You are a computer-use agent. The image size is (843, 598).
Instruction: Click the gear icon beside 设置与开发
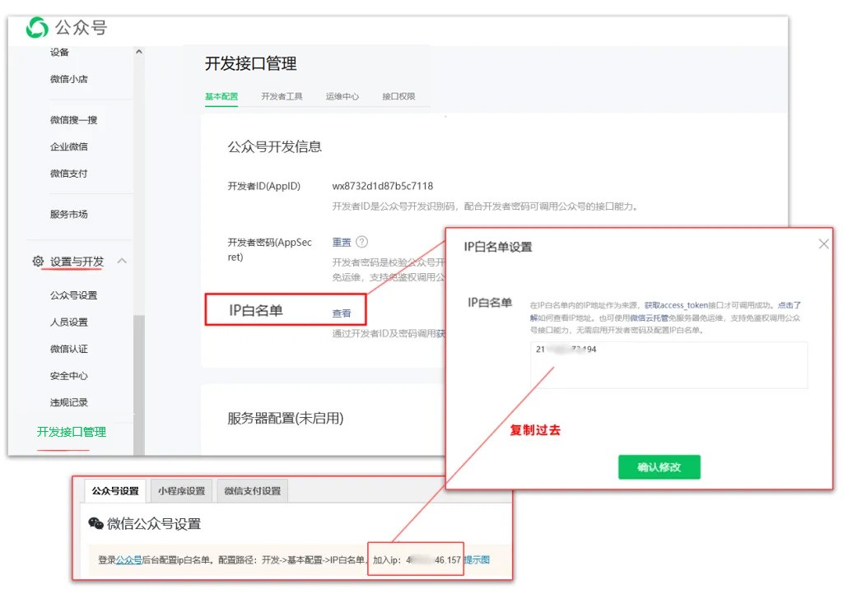coord(38,262)
